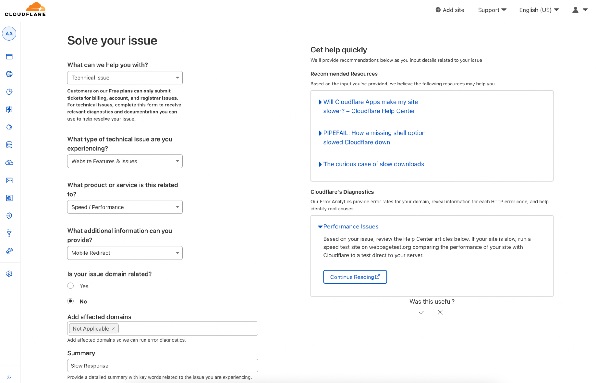Open the cloud upload sidebar icon
Image resolution: width=596 pixels, height=383 pixels.
point(9,163)
